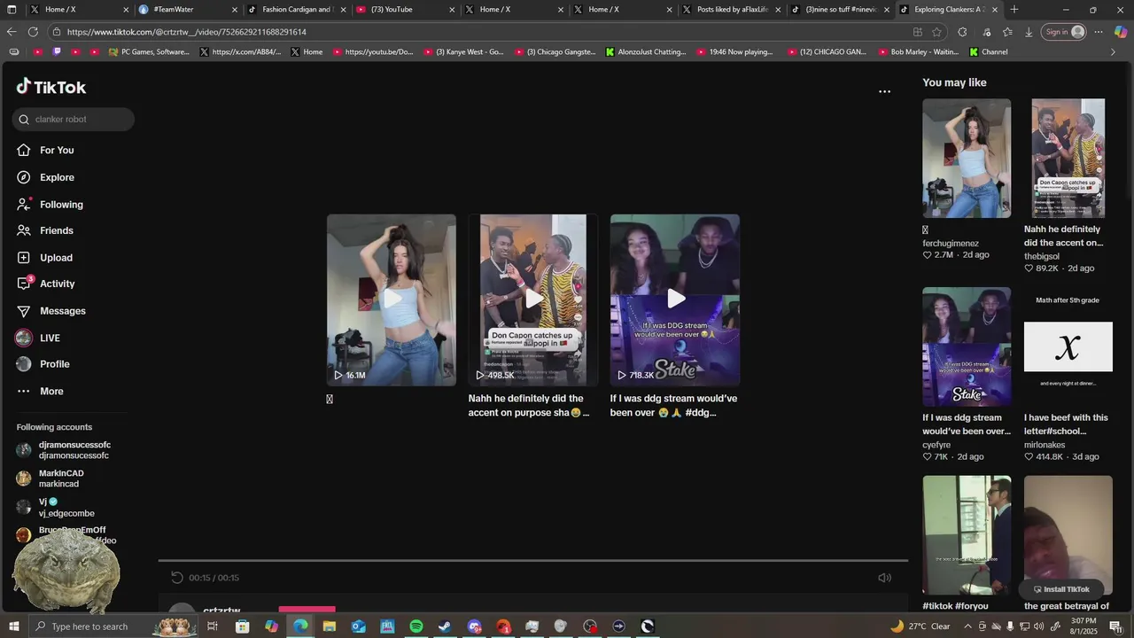Open the Upload page

point(44,258)
